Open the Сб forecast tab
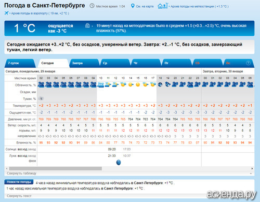This screenshot has height=202, width=260. tap(207, 63)
